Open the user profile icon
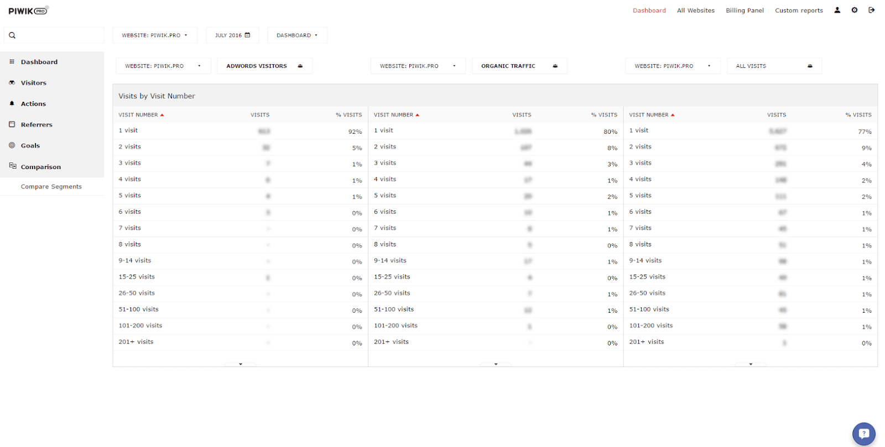Image resolution: width=885 pixels, height=447 pixels. 837,10
